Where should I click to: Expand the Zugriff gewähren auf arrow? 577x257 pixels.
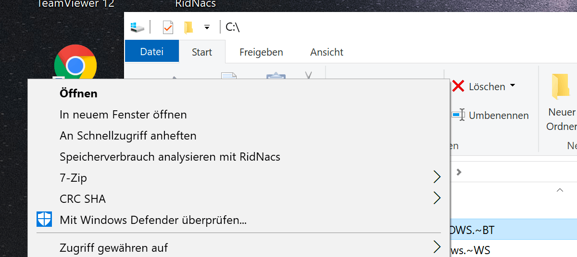click(437, 247)
